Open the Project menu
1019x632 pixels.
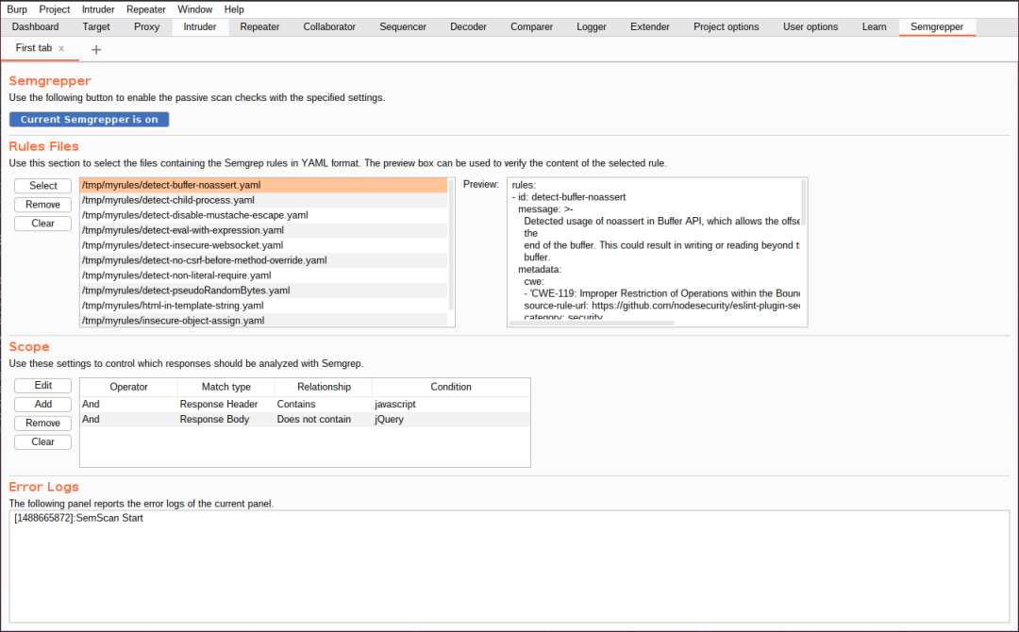tap(55, 9)
